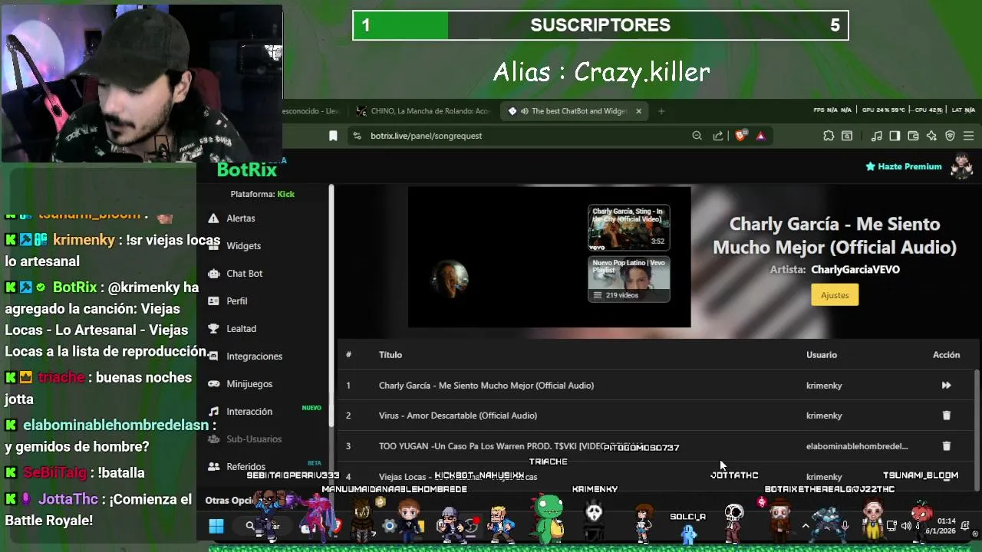Image resolution: width=982 pixels, height=552 pixels.
Task: Open Nuevo Pop Latino Vevo playlist thumbnail
Action: [629, 280]
